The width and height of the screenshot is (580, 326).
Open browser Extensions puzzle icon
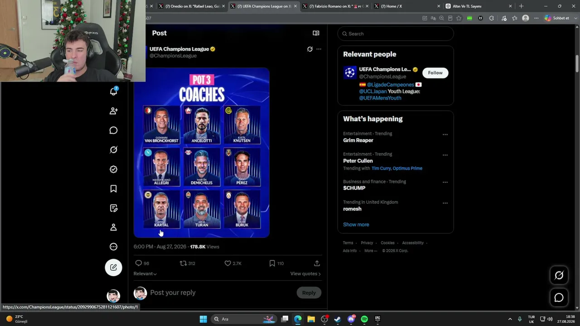click(x=492, y=18)
